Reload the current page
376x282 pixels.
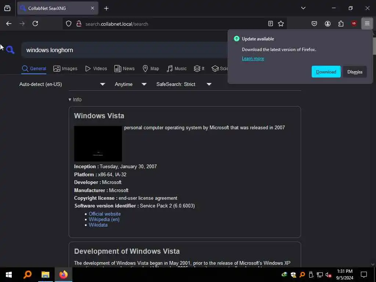coord(35,23)
